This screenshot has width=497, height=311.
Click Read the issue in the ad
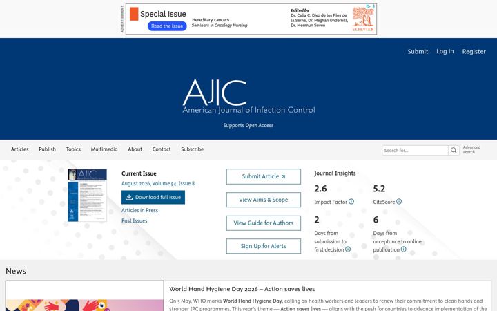[x=167, y=26]
